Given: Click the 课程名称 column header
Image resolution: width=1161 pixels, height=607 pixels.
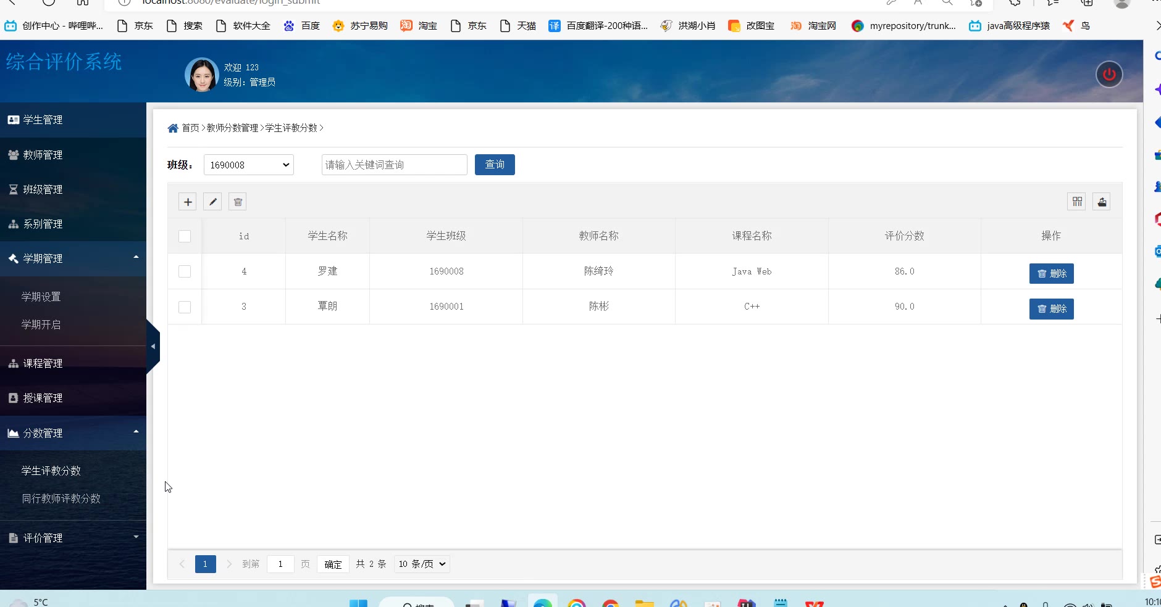Looking at the screenshot, I should [752, 236].
